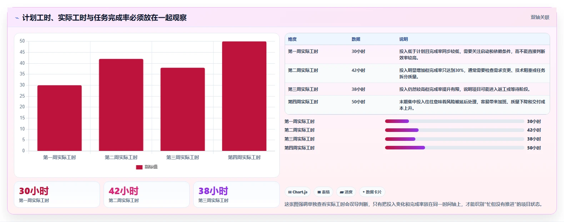Click the 第四周实际工时 table row label

303,102
